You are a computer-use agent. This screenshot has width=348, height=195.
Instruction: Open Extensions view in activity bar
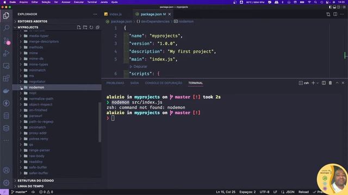click(x=6, y=78)
